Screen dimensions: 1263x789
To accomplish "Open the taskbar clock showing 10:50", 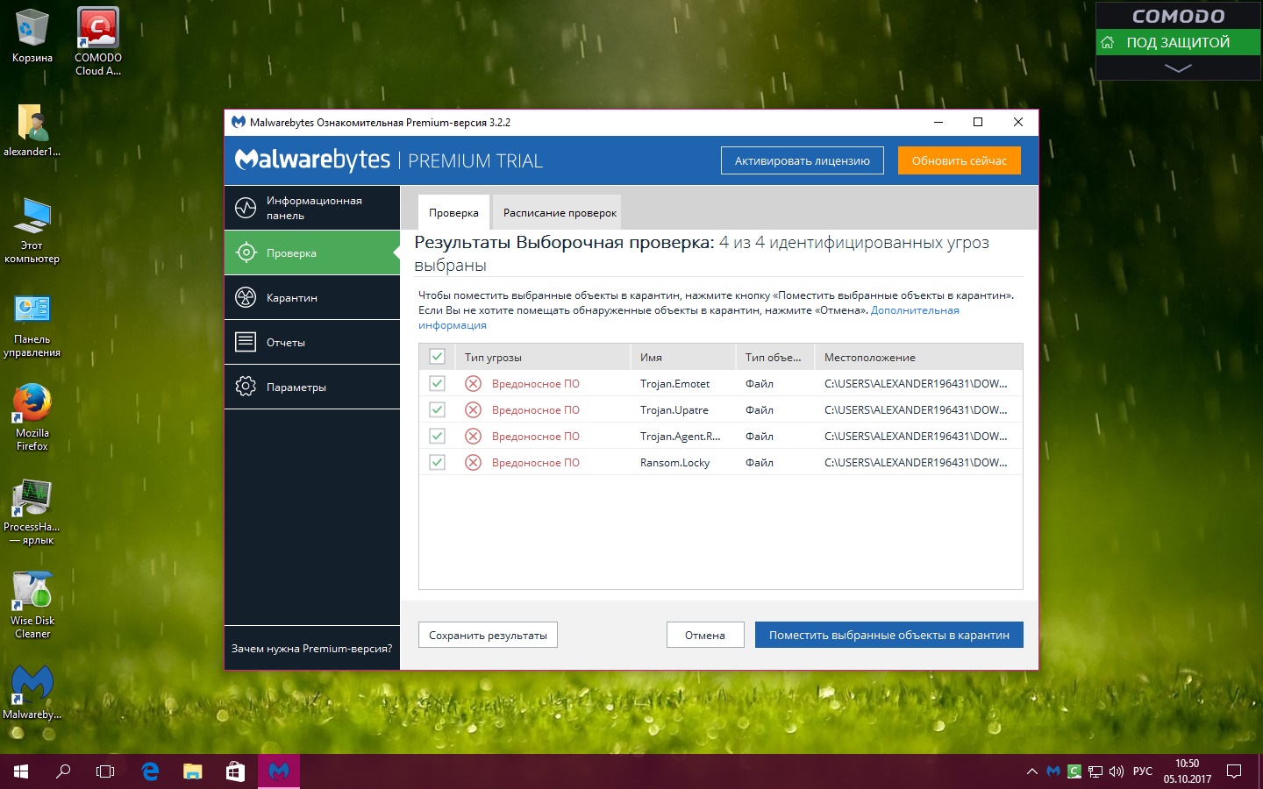I will 1188,771.
